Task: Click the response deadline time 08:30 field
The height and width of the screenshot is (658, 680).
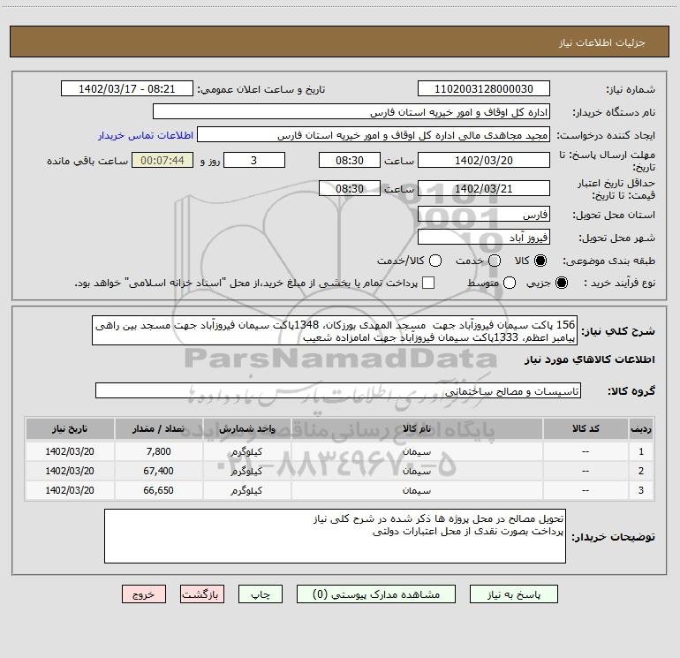Action: point(350,160)
